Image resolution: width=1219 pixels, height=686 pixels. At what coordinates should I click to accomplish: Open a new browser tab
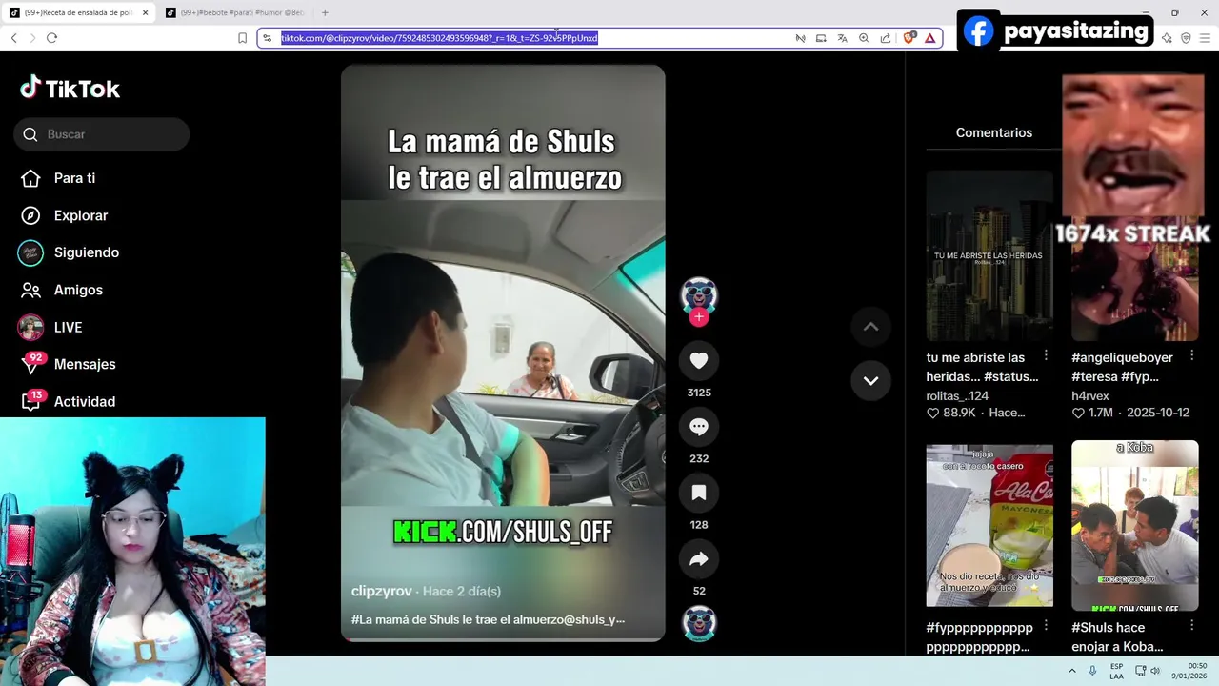point(325,12)
